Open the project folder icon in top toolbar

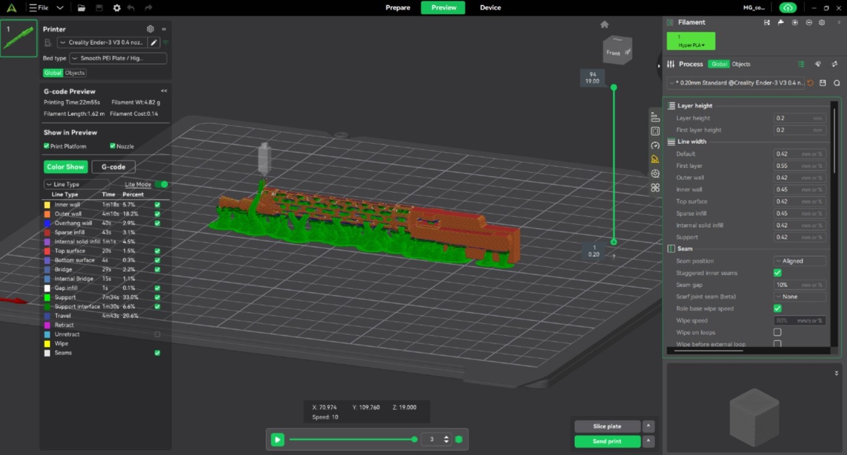click(82, 8)
